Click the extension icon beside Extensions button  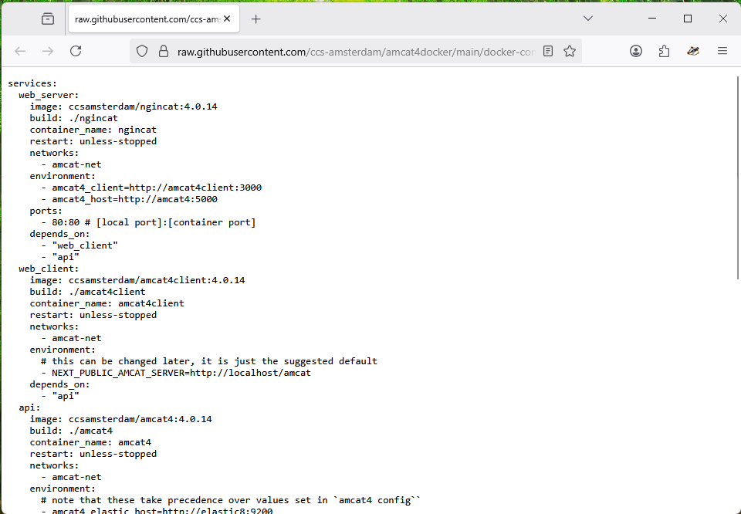pos(693,51)
